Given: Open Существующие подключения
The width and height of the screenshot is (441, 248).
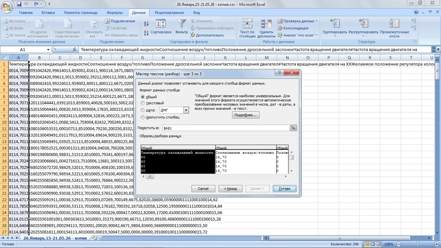Looking at the screenshot, I should 67,28.
